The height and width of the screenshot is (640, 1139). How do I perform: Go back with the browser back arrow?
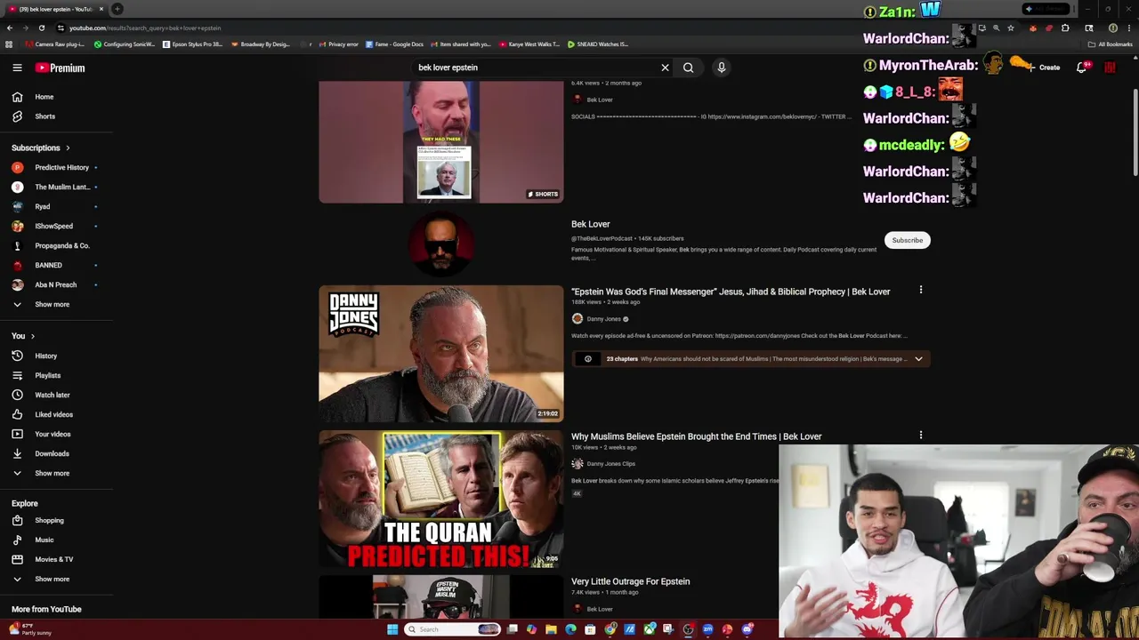(10, 28)
